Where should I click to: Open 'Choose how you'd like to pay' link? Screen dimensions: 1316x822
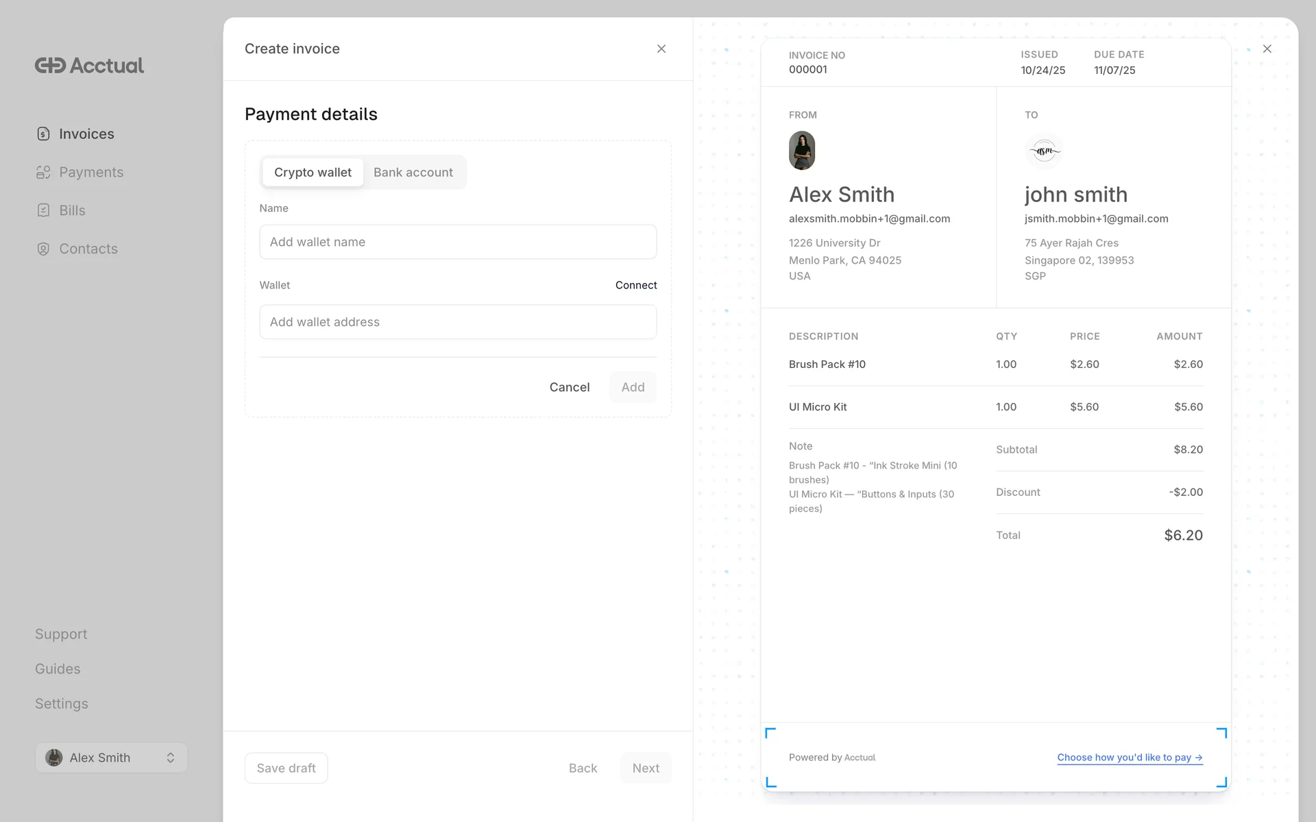(x=1129, y=758)
